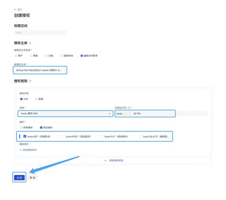The height and width of the screenshot is (200, 226).
Task: Open the help icon next to 授权规则
Action: coord(30,81)
